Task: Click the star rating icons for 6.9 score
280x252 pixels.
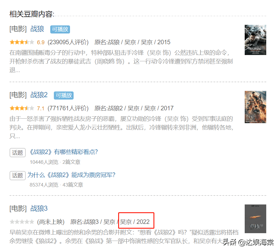Action: (x=22, y=42)
